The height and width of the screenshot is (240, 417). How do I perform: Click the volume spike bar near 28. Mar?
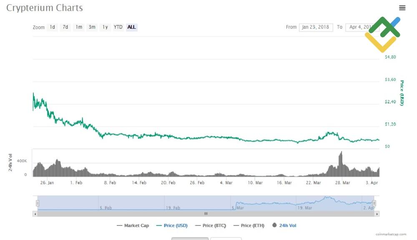tap(340, 164)
